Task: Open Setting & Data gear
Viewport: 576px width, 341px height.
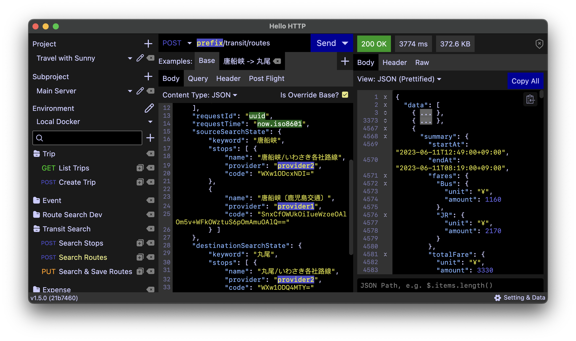Action: pyautogui.click(x=498, y=298)
